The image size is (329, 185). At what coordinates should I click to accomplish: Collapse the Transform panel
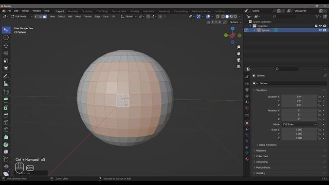(262, 90)
